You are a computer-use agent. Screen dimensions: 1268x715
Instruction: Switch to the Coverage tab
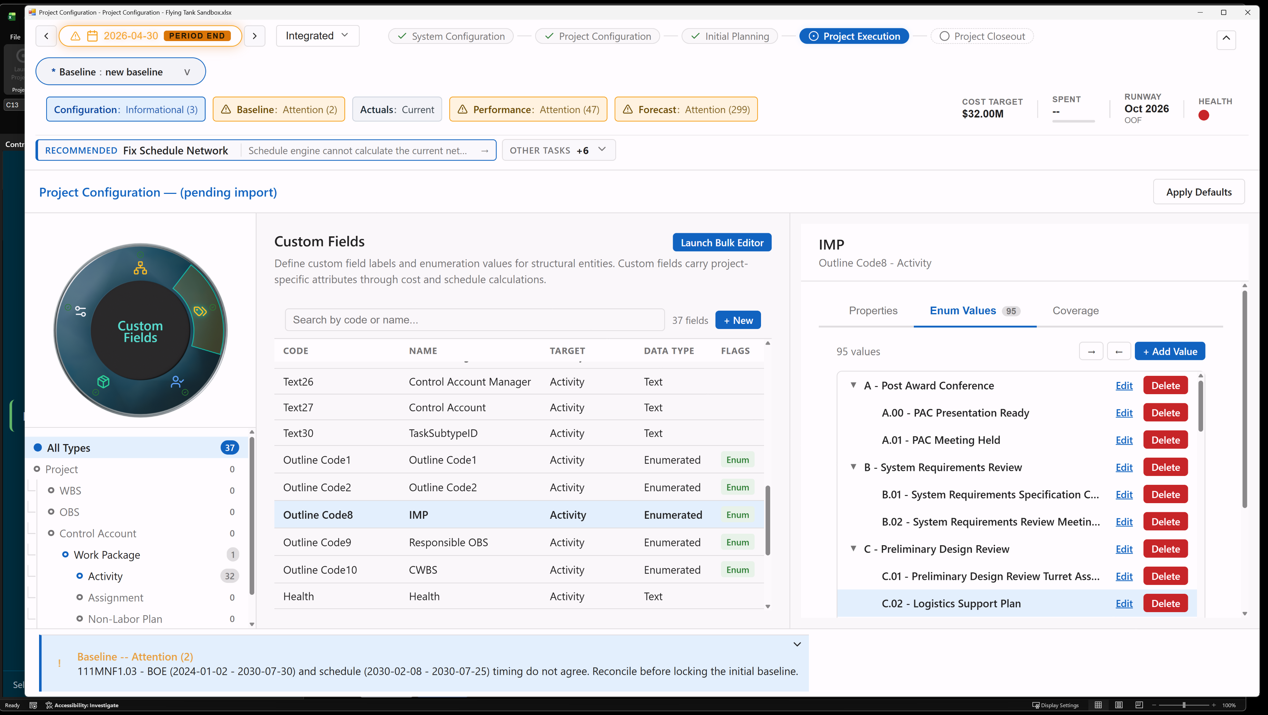[x=1075, y=311]
